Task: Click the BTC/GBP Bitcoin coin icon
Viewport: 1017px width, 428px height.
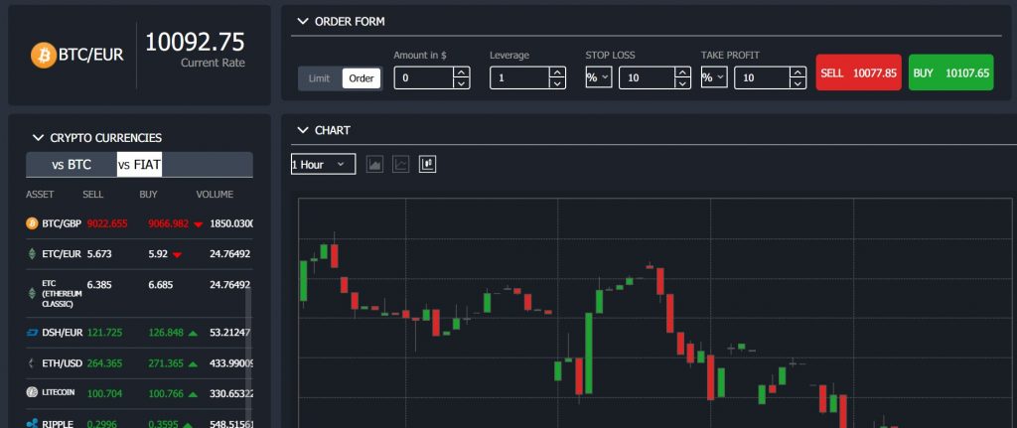Action: pos(32,223)
